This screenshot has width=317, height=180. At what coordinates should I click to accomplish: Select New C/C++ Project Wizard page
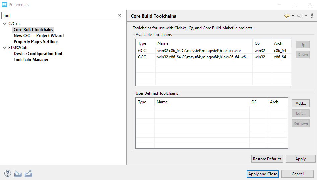tap(39, 36)
